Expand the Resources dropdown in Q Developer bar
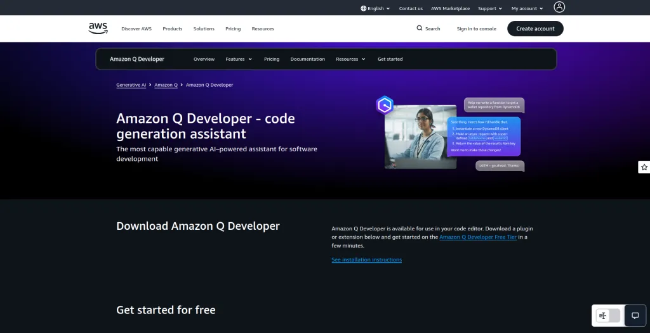Image resolution: width=650 pixels, height=333 pixels. (x=350, y=59)
